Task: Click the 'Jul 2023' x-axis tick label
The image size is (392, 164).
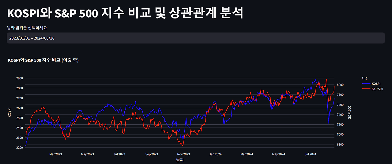Action: pyautogui.click(x=119, y=154)
